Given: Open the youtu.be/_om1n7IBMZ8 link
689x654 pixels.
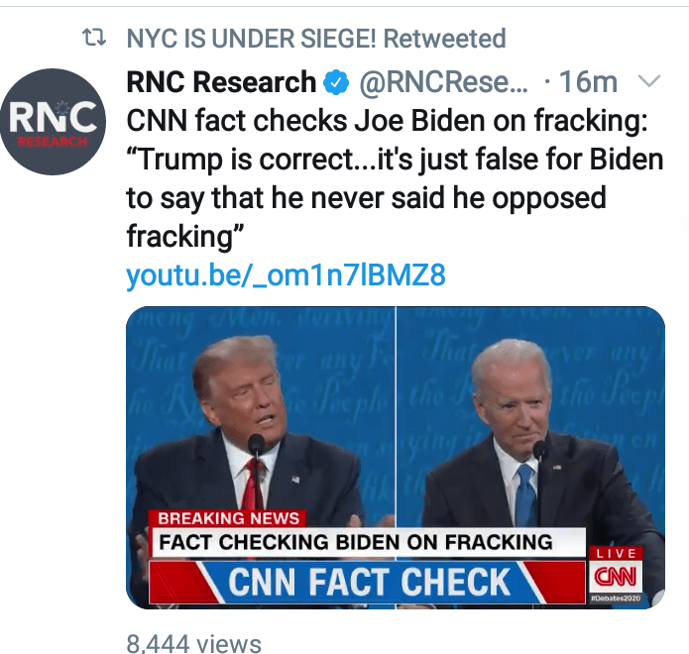Looking at the screenshot, I should tap(286, 274).
